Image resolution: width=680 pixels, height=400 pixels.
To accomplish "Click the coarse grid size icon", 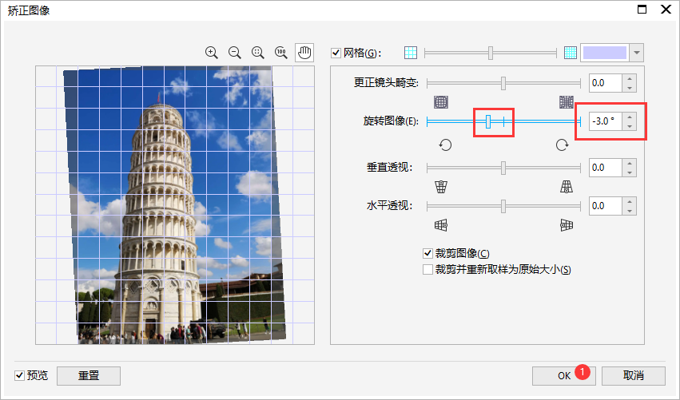I will click(410, 53).
